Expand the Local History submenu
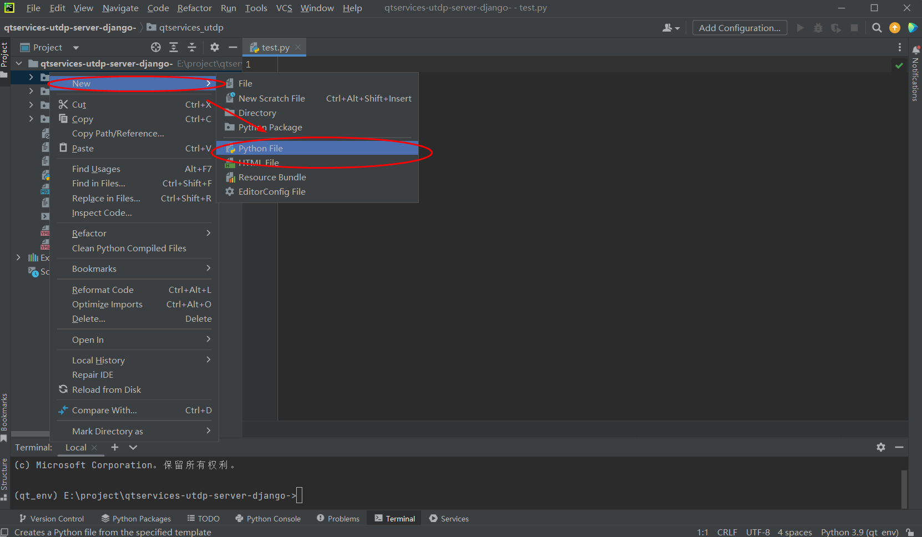Image resolution: width=922 pixels, height=537 pixels. click(135, 360)
